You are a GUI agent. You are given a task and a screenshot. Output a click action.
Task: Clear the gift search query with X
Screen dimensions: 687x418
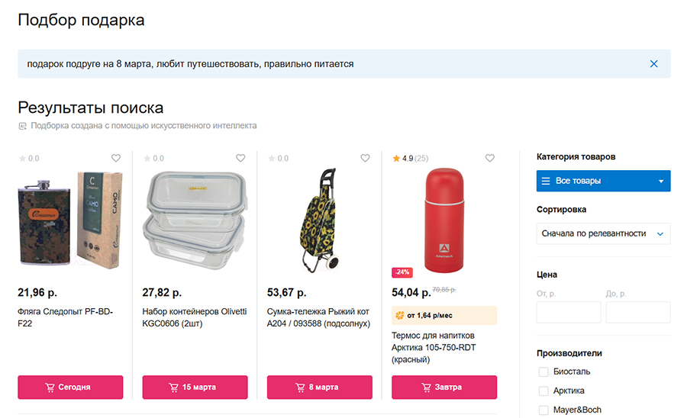coord(653,64)
